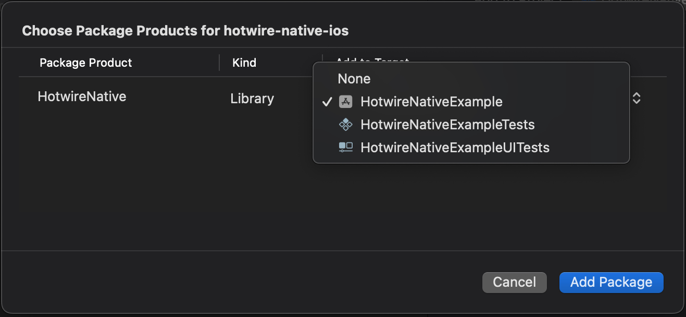
Task: Click the Library kind cell
Action: coord(252,99)
